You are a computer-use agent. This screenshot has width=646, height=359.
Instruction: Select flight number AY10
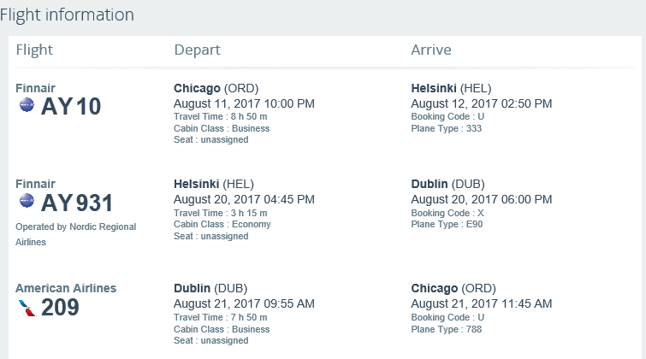point(71,106)
